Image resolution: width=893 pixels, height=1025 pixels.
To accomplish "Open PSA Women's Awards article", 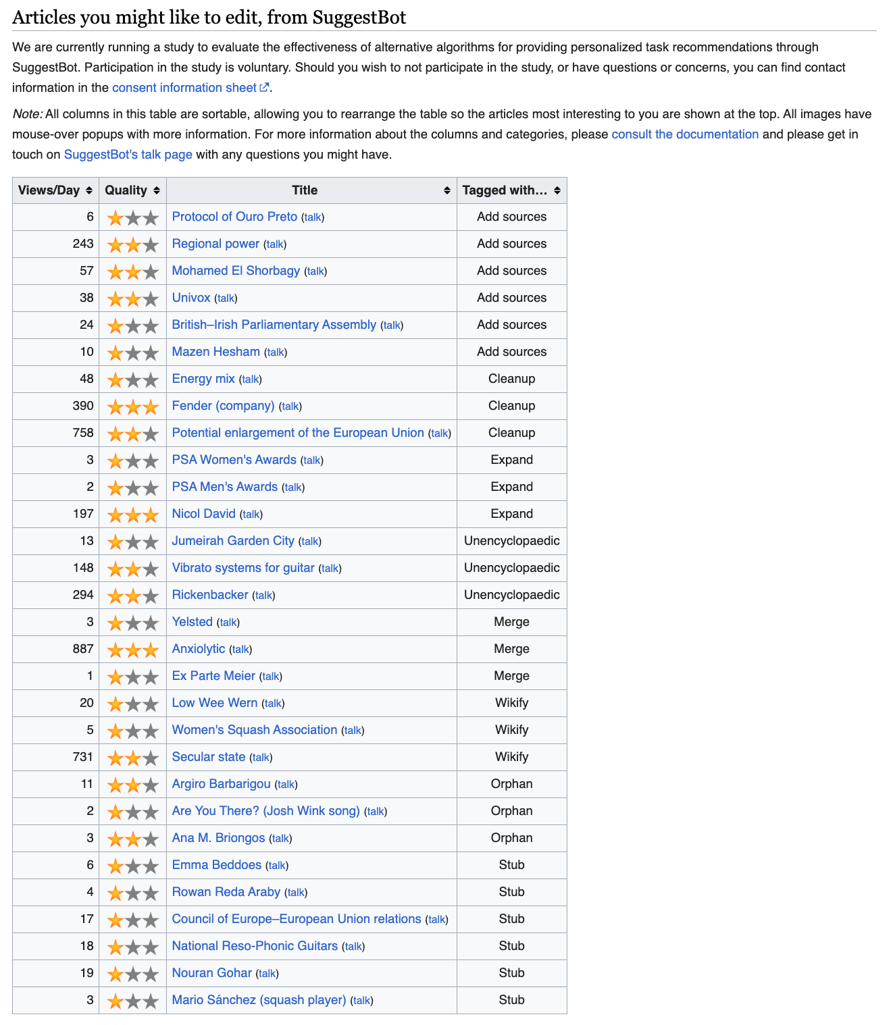I will 234,460.
